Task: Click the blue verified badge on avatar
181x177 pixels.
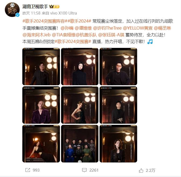Action: (x=17, y=15)
